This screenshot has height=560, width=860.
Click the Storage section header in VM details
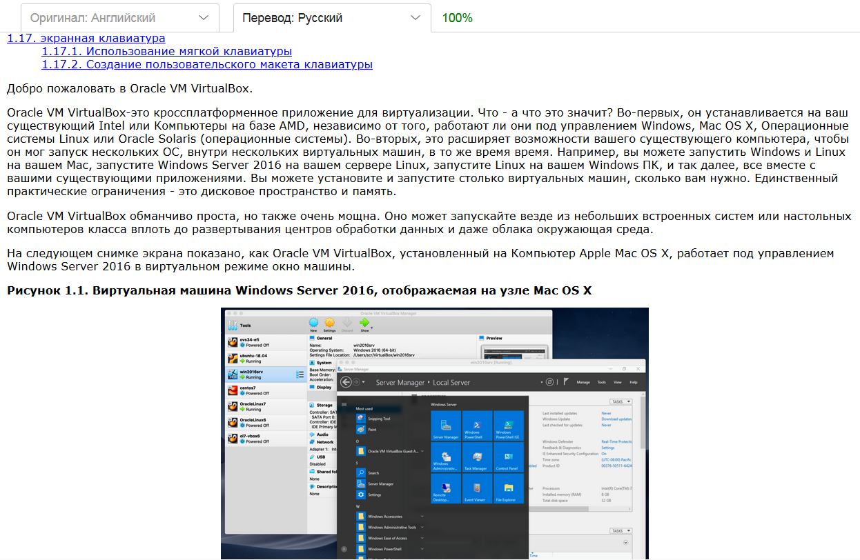tap(322, 406)
